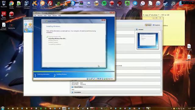The width and height of the screenshot is (195, 110).
Task: Click the Snapshots button in VirtualBox Manager
Action: click(x=156, y=25)
